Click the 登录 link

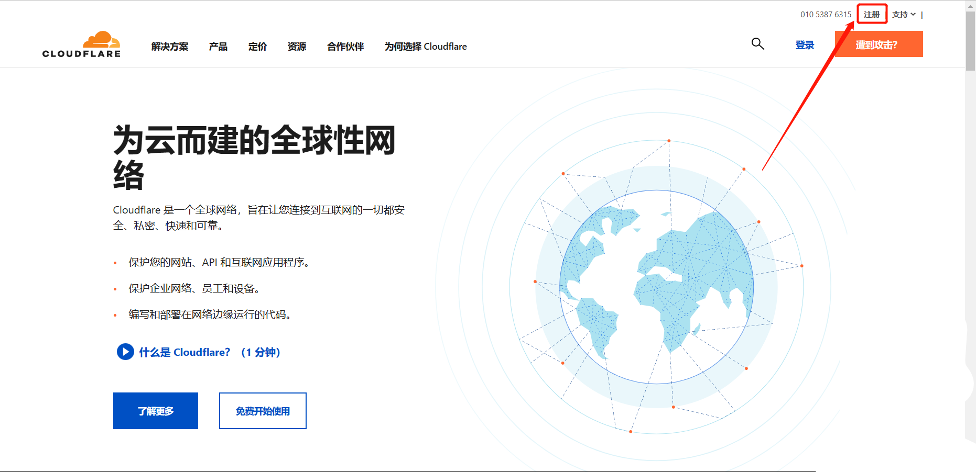pos(805,45)
